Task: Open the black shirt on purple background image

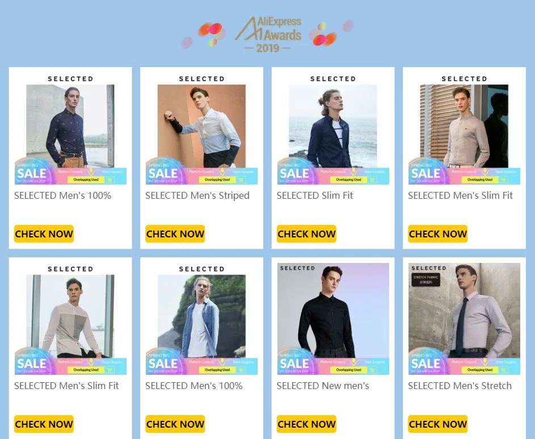Action: tap(333, 319)
